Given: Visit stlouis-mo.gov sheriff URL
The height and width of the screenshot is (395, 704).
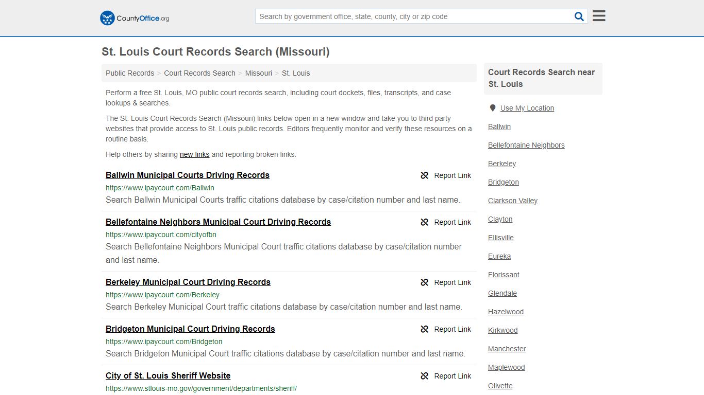Looking at the screenshot, I should (x=201, y=388).
